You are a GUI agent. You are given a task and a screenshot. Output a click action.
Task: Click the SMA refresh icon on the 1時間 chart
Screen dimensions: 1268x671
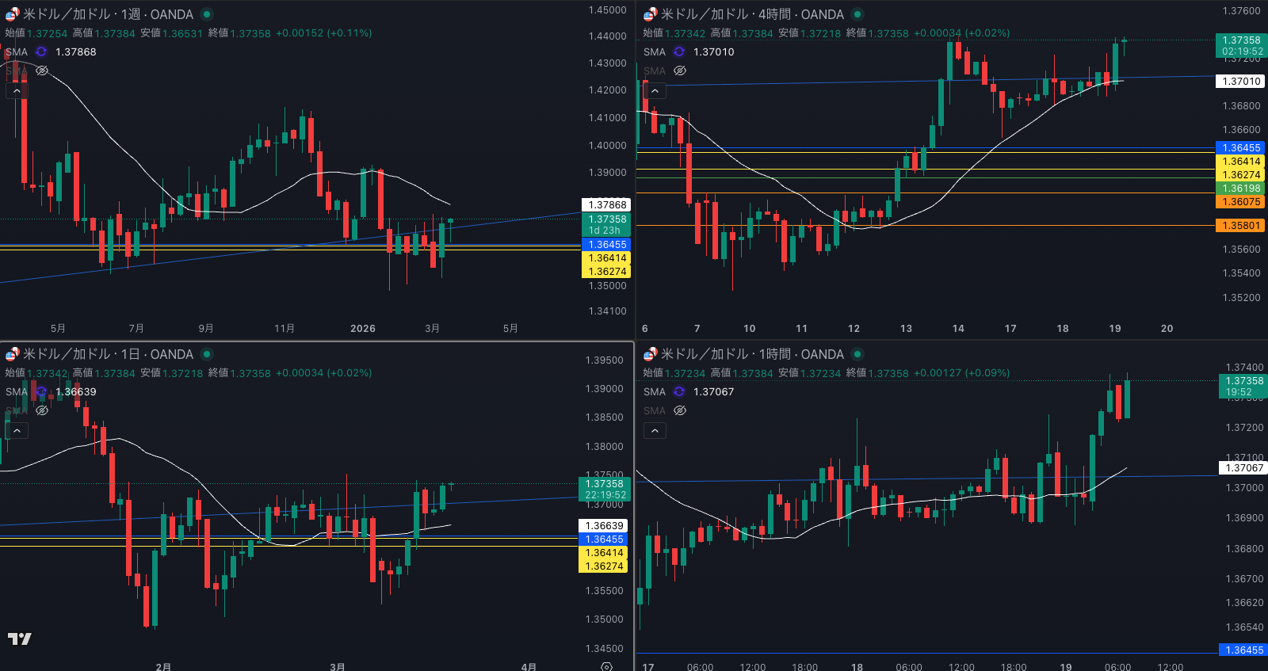click(679, 391)
